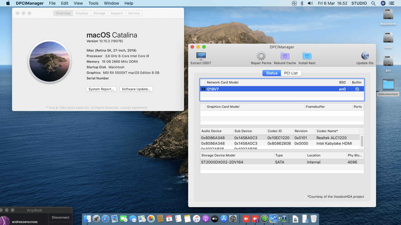
Task: Open Calendar icon in dock
Action: pyautogui.click(x=169, y=219)
